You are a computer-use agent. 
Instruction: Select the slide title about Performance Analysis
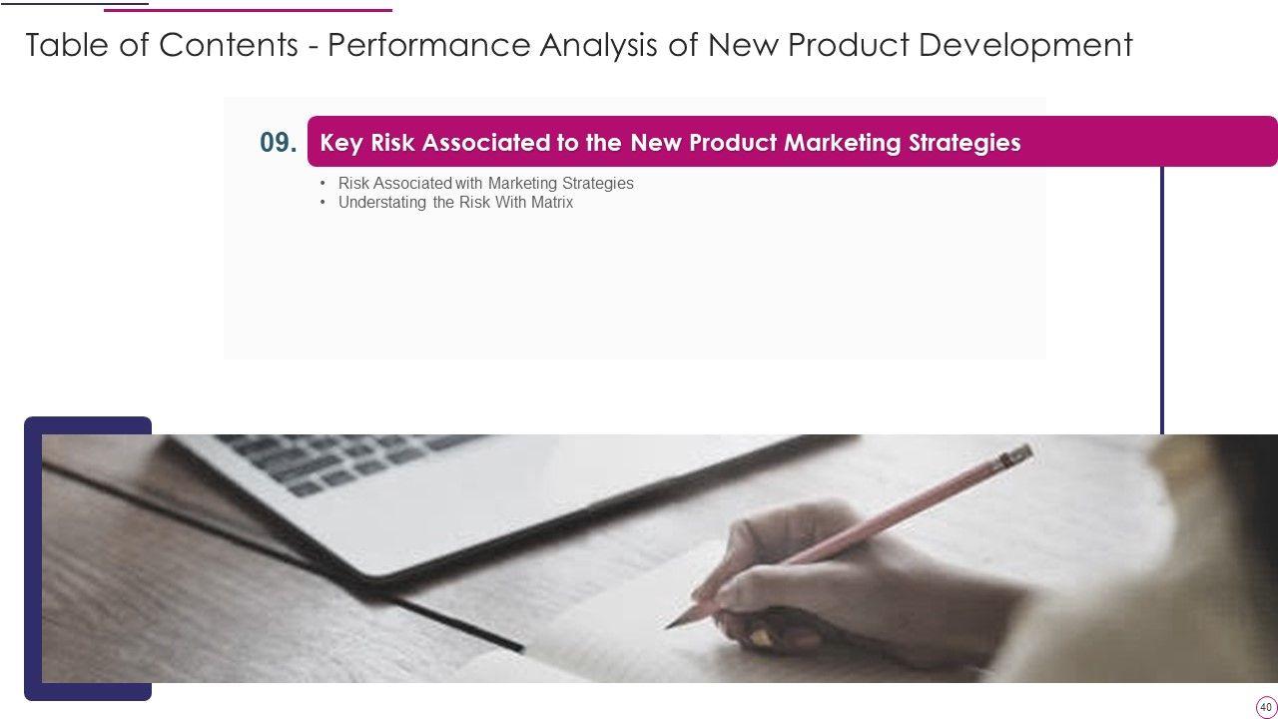[x=579, y=45]
